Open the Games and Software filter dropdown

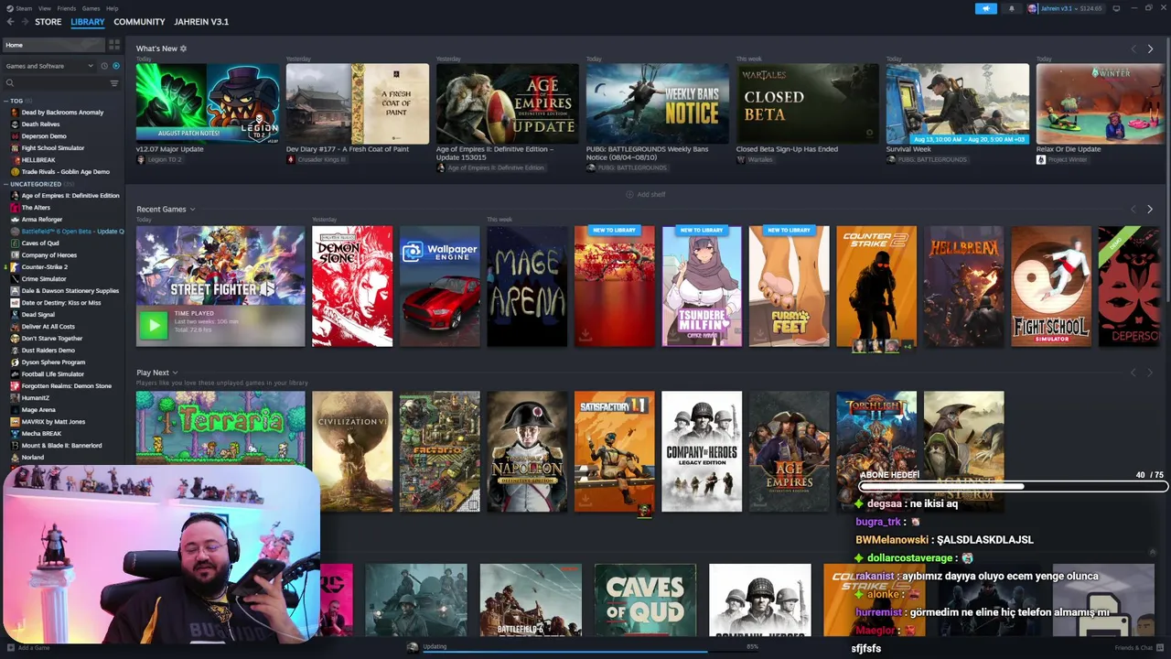(49, 66)
